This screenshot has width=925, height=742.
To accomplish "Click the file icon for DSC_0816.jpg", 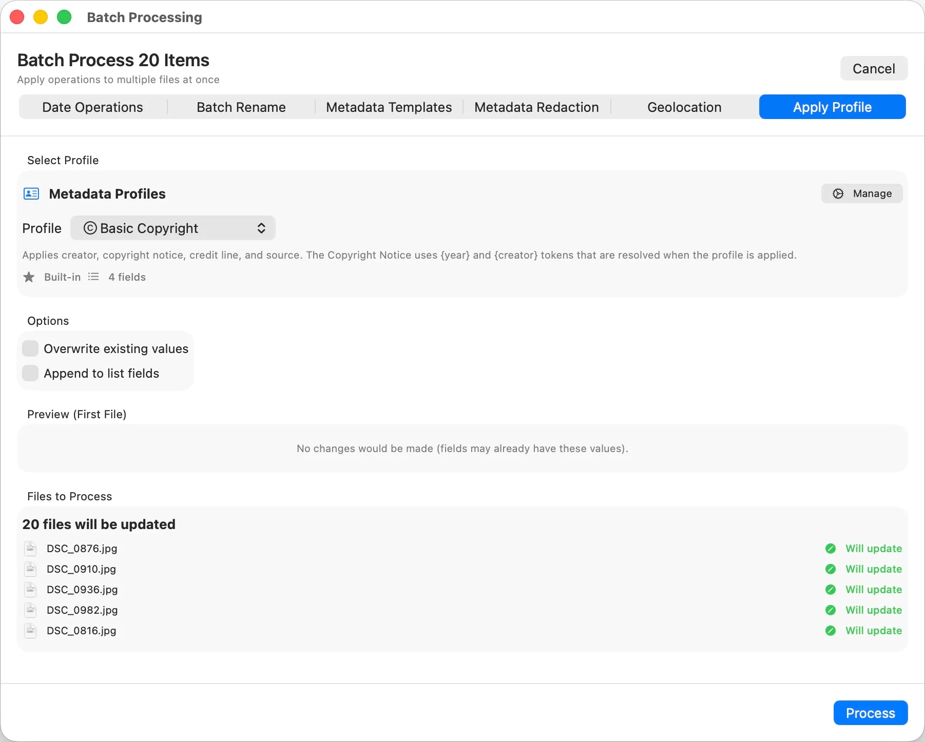I will pos(30,631).
